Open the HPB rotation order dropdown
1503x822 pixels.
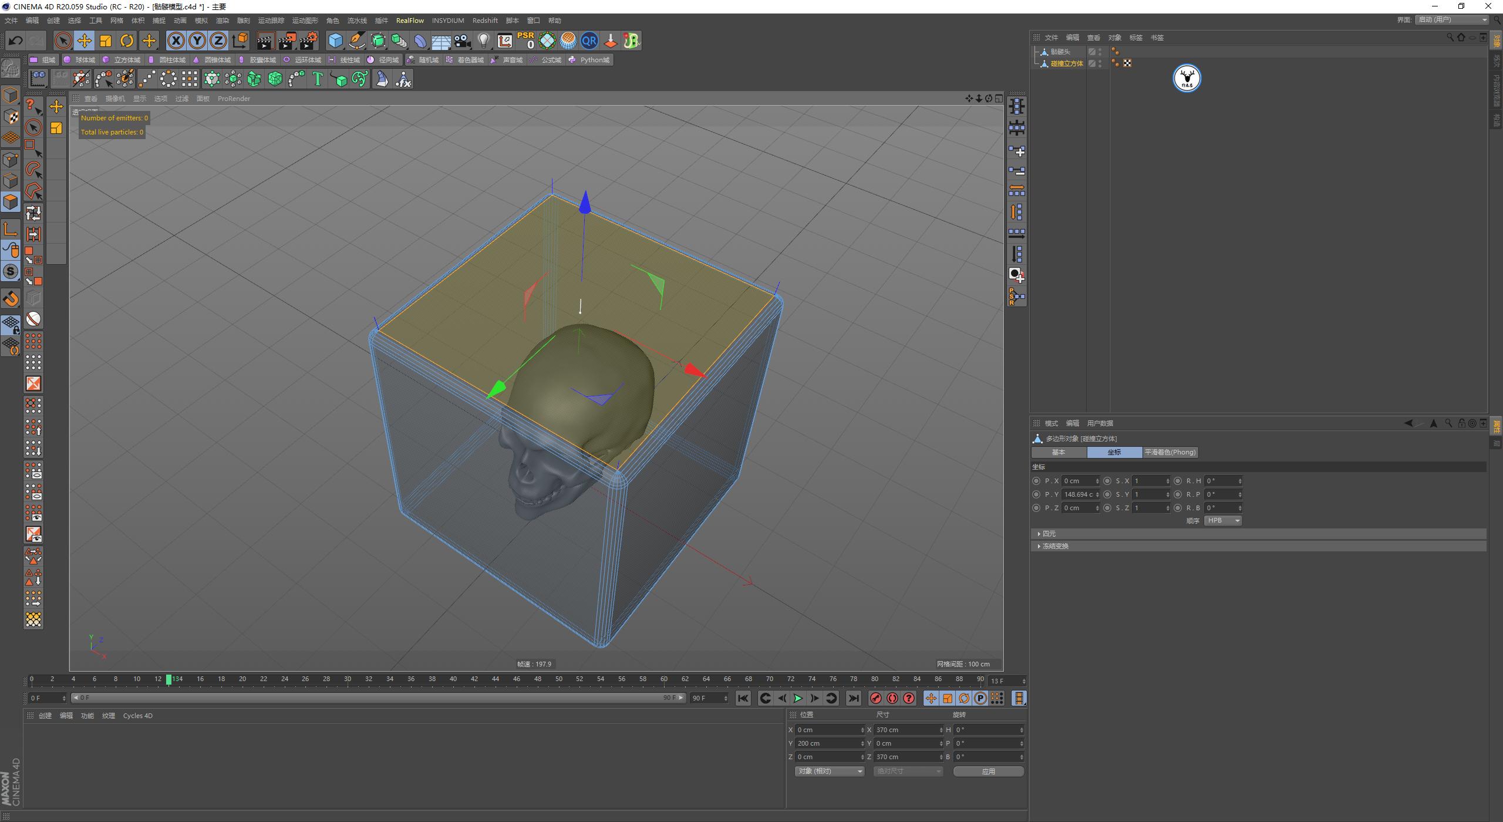tap(1222, 520)
